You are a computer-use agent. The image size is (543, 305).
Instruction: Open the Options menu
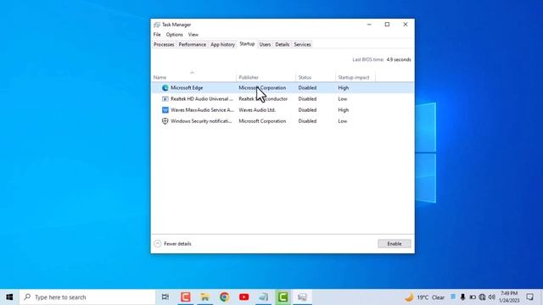click(174, 35)
